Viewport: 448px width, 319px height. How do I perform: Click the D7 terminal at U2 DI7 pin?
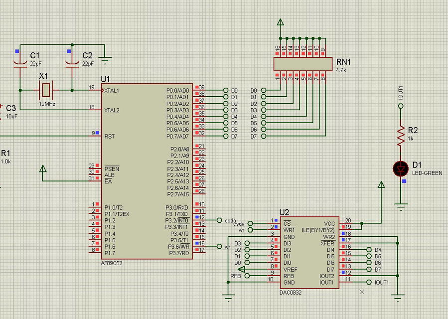click(369, 269)
